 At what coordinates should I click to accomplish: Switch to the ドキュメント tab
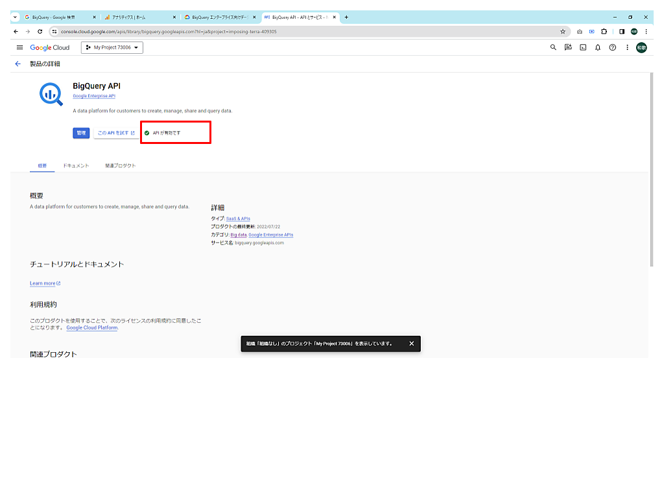76,166
